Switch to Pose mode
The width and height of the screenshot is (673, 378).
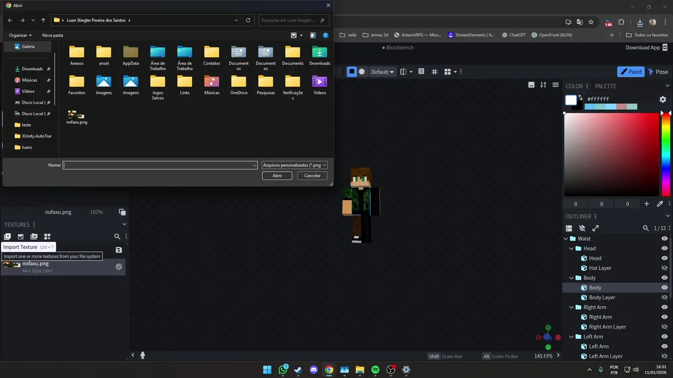pyautogui.click(x=658, y=72)
